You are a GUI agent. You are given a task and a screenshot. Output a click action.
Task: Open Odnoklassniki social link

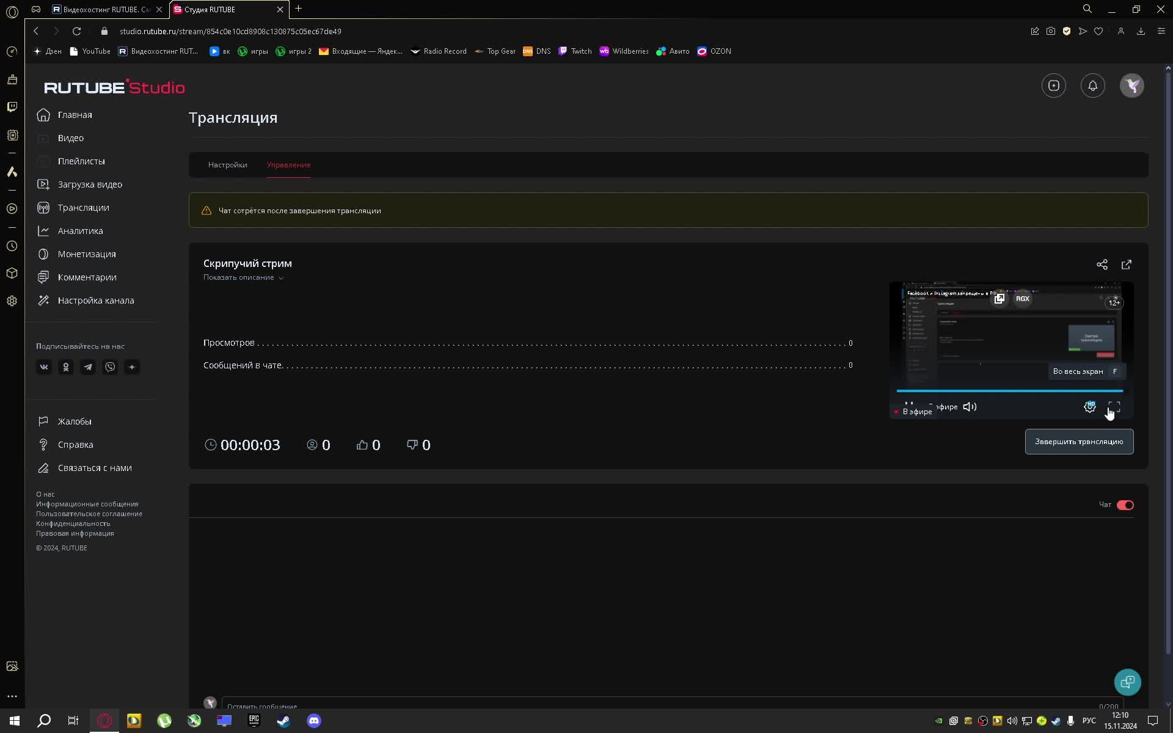pos(66,367)
